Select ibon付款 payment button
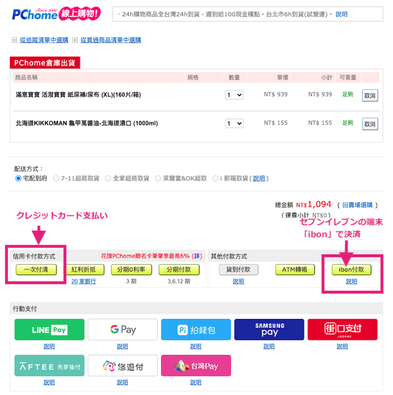The height and width of the screenshot is (395, 393). pyautogui.click(x=351, y=270)
